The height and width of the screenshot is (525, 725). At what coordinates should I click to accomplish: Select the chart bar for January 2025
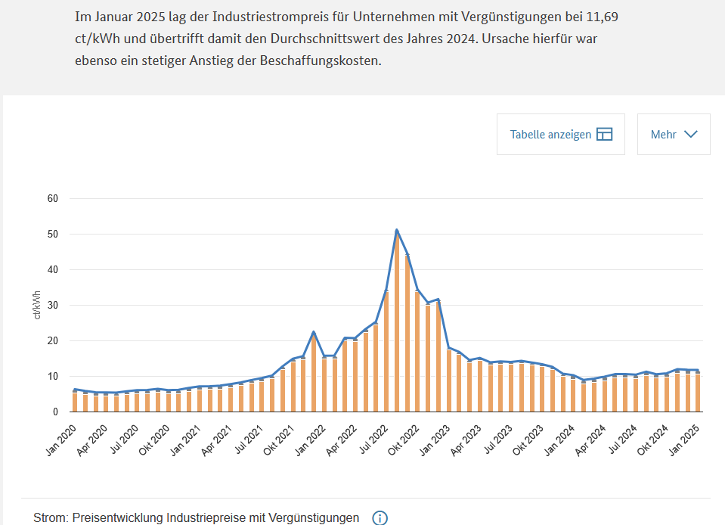(x=698, y=391)
